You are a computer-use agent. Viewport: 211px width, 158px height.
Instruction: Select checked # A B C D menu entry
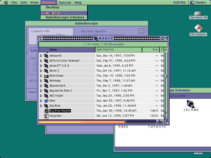64,13
